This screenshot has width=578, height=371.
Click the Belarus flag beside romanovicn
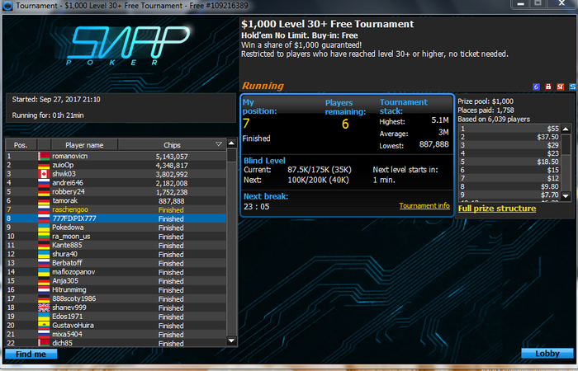click(44, 156)
